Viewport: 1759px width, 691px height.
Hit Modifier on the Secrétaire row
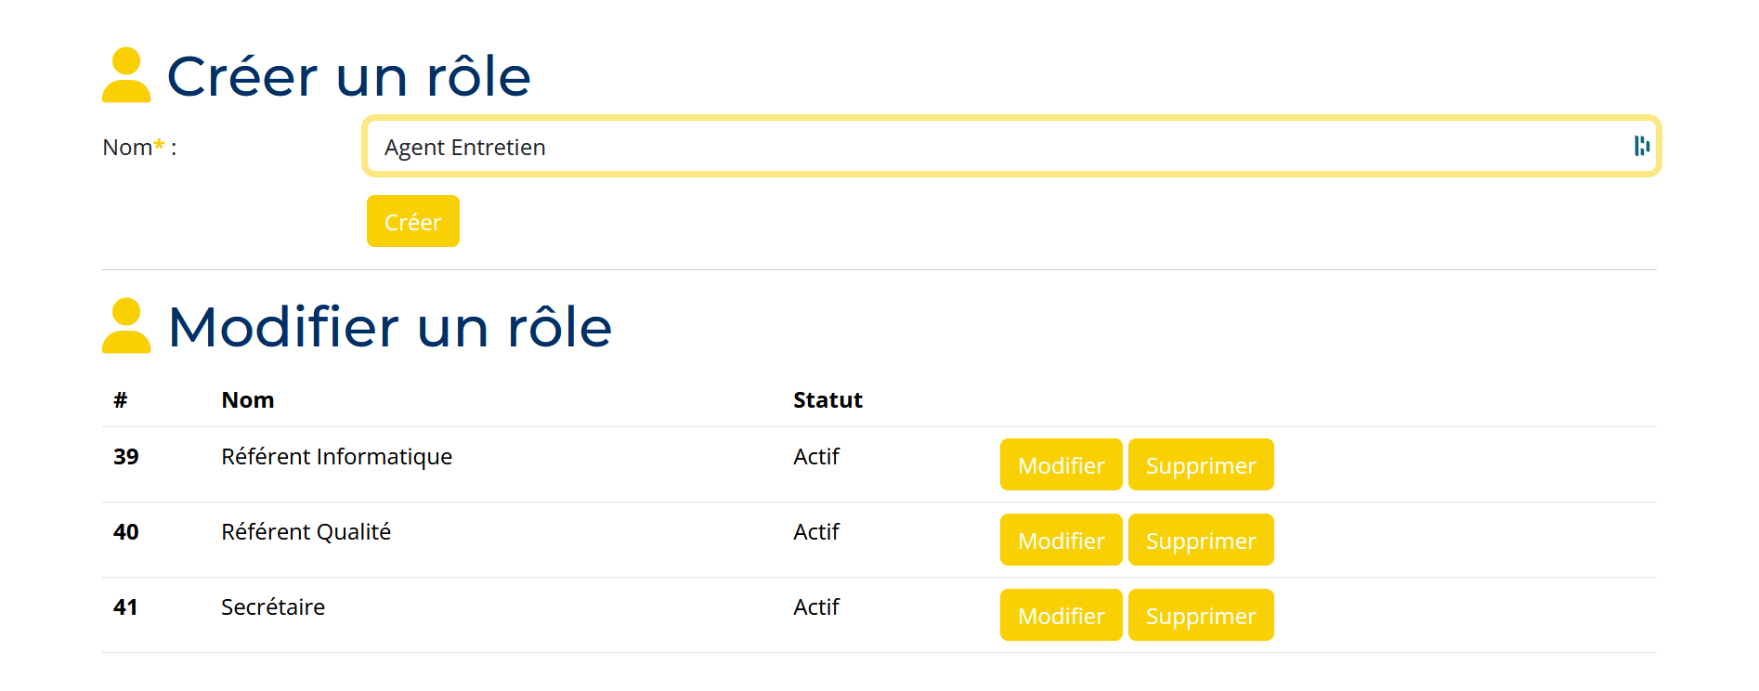coord(1061,615)
